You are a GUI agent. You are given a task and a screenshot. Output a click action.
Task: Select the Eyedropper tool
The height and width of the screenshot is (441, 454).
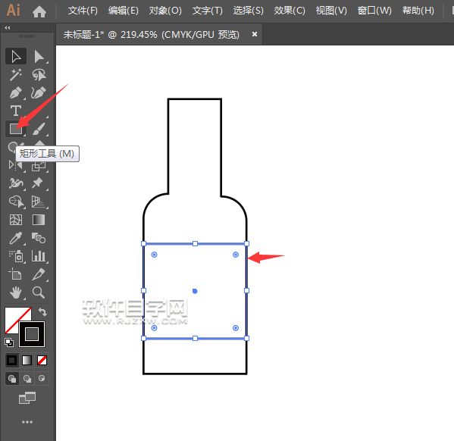(16, 238)
